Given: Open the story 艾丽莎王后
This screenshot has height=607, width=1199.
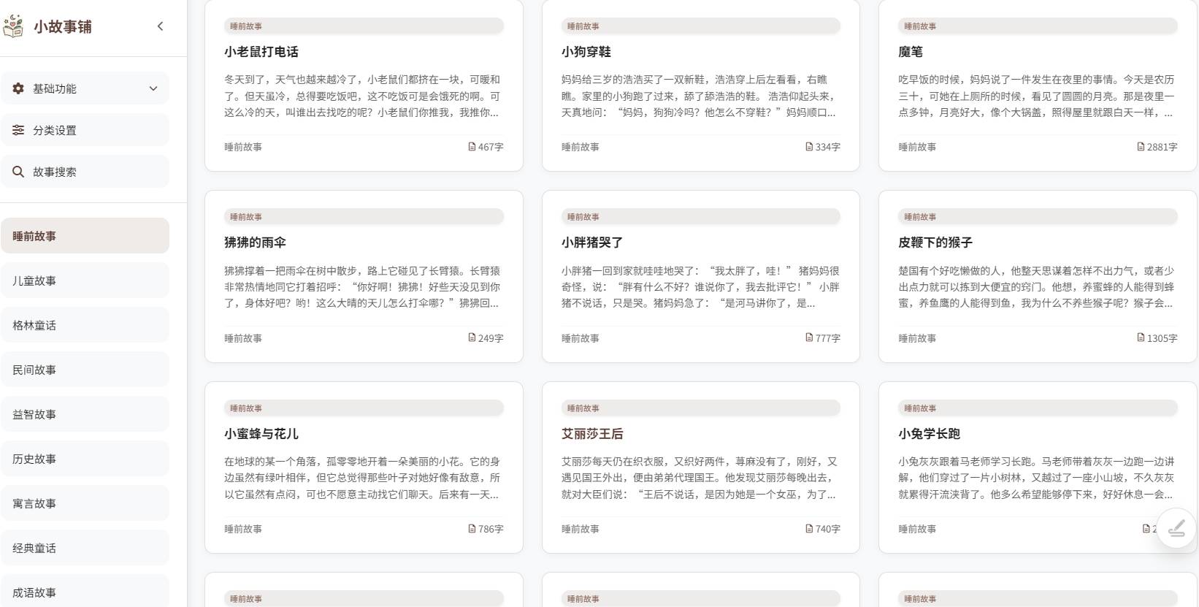Looking at the screenshot, I should tap(592, 434).
